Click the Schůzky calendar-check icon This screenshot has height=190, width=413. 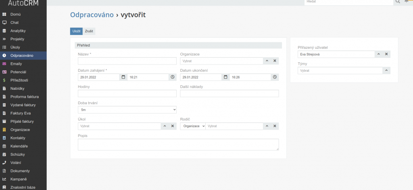point(4,154)
